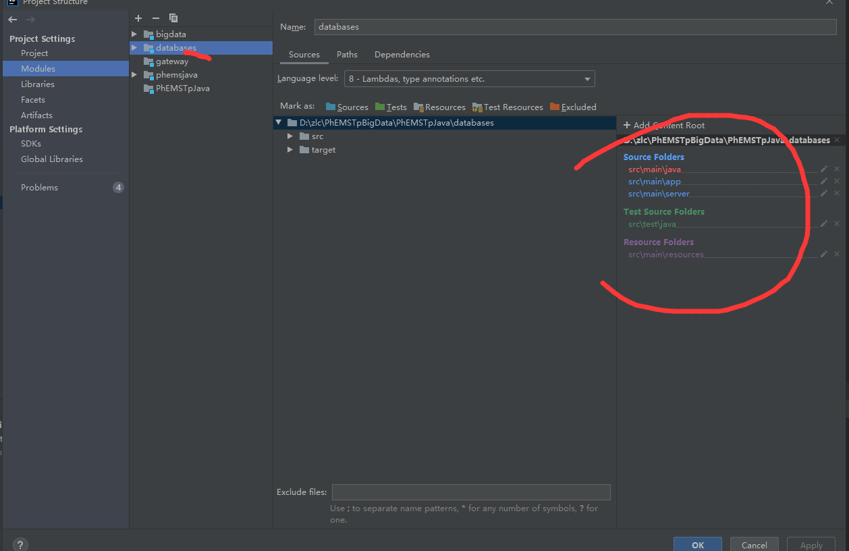
Task: Click the copy module icon
Action: pos(173,18)
